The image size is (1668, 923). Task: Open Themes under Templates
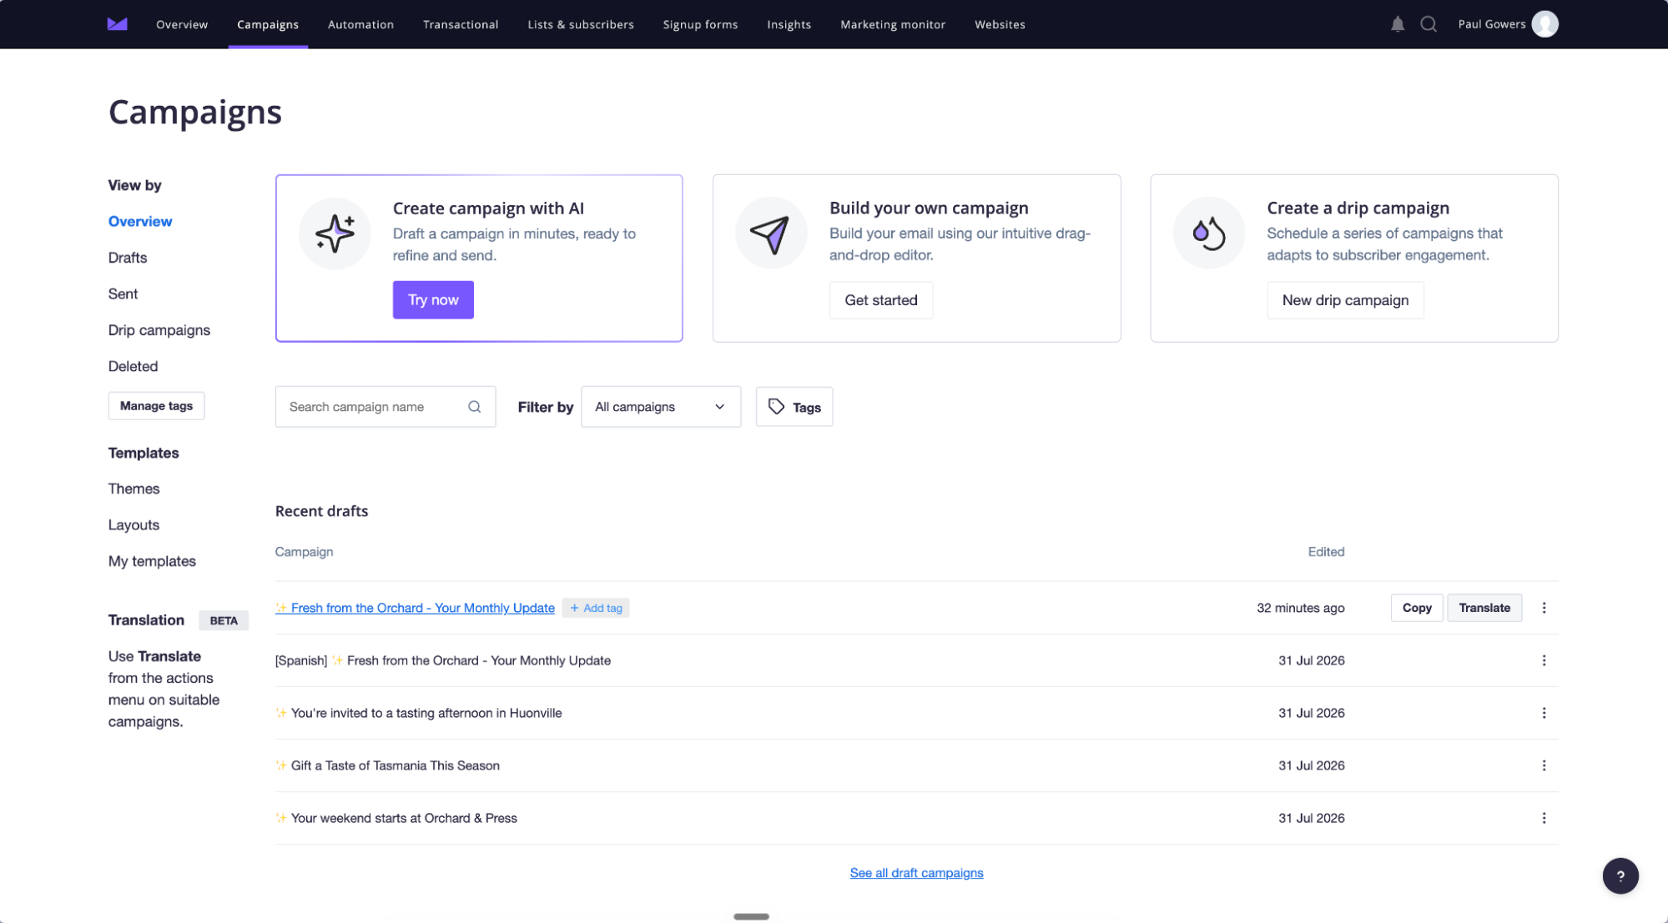click(134, 489)
